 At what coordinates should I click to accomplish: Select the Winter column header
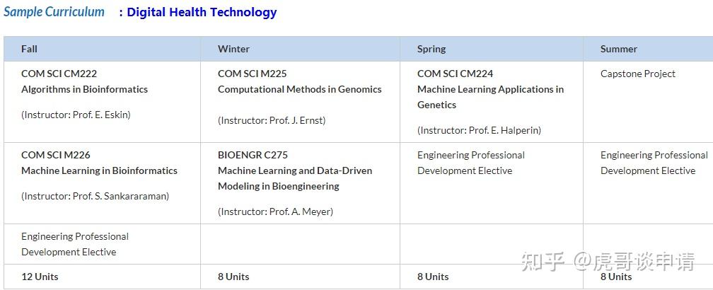pos(233,49)
